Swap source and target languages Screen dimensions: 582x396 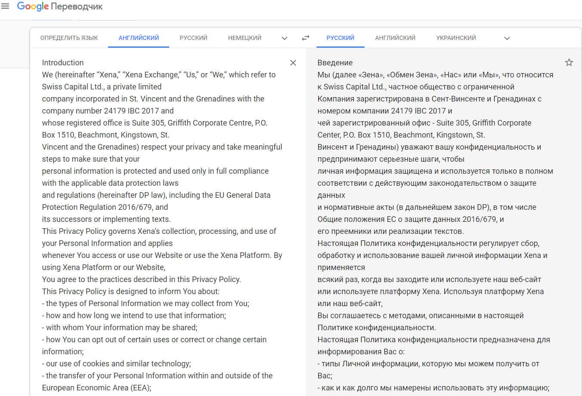[x=306, y=38]
